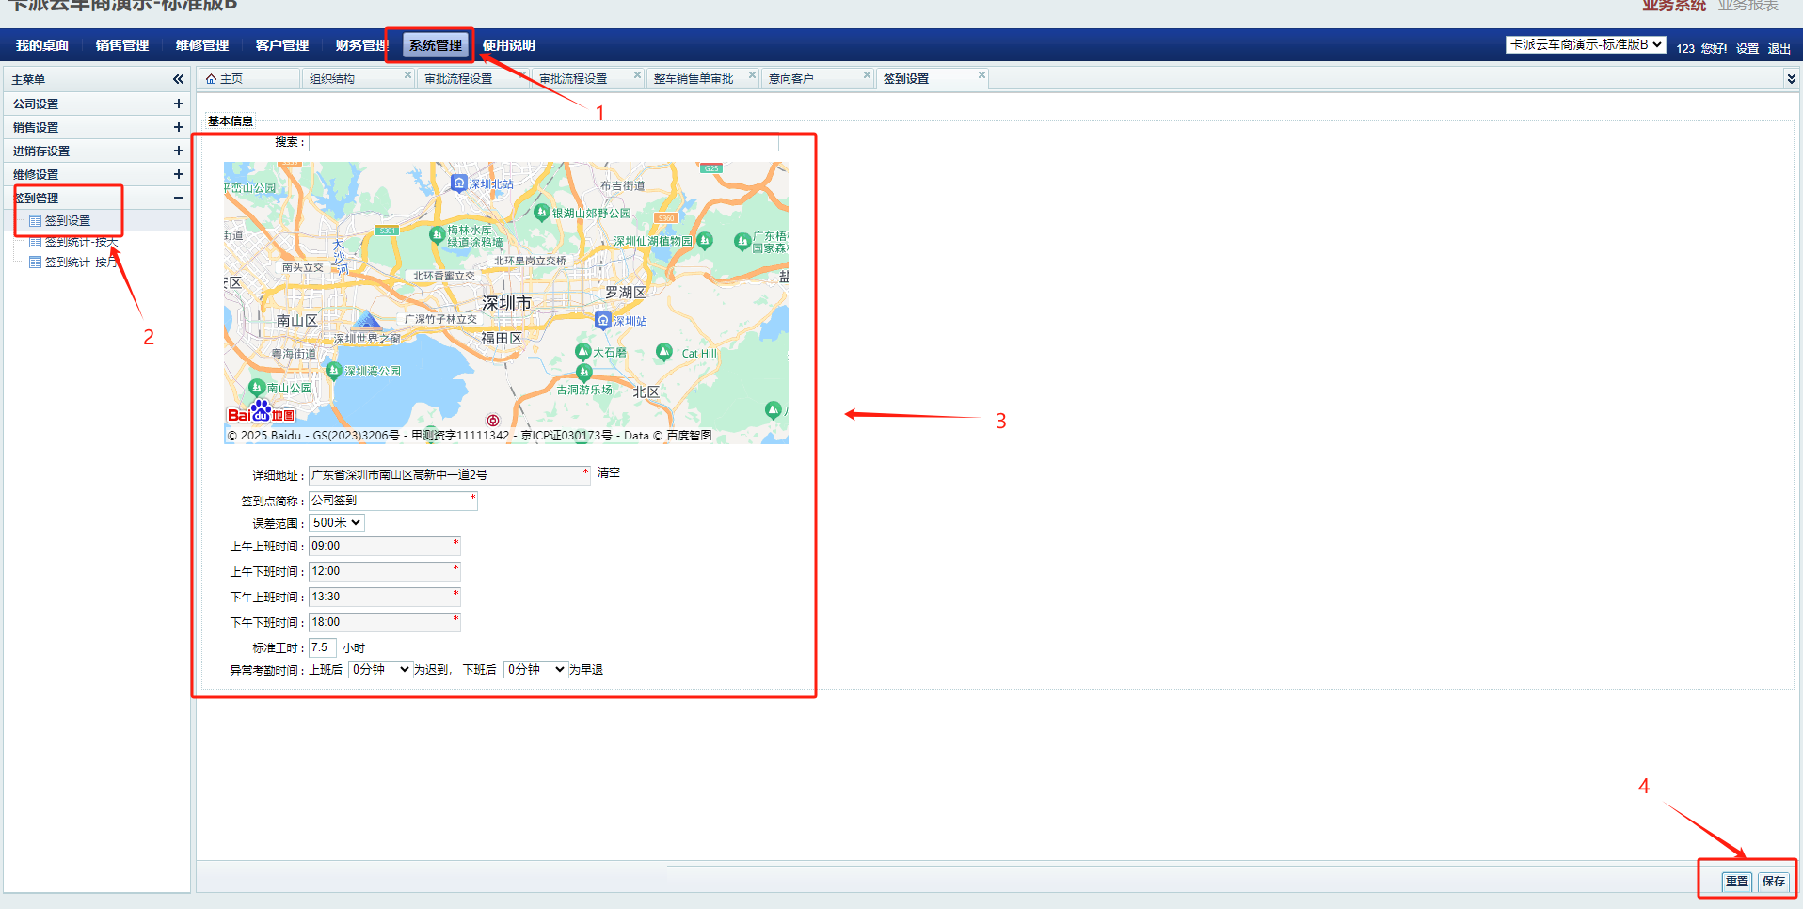Viewport: 1803px width, 909px height.
Task: Collapse 签到管理 with the minus icon
Action: tap(178, 198)
